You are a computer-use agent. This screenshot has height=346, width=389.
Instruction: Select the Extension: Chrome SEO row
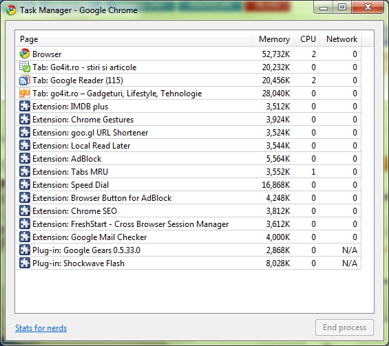pyautogui.click(x=189, y=211)
